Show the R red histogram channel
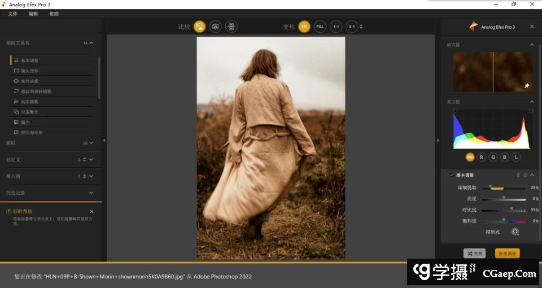Screen dimensions: 542x288 482,157
